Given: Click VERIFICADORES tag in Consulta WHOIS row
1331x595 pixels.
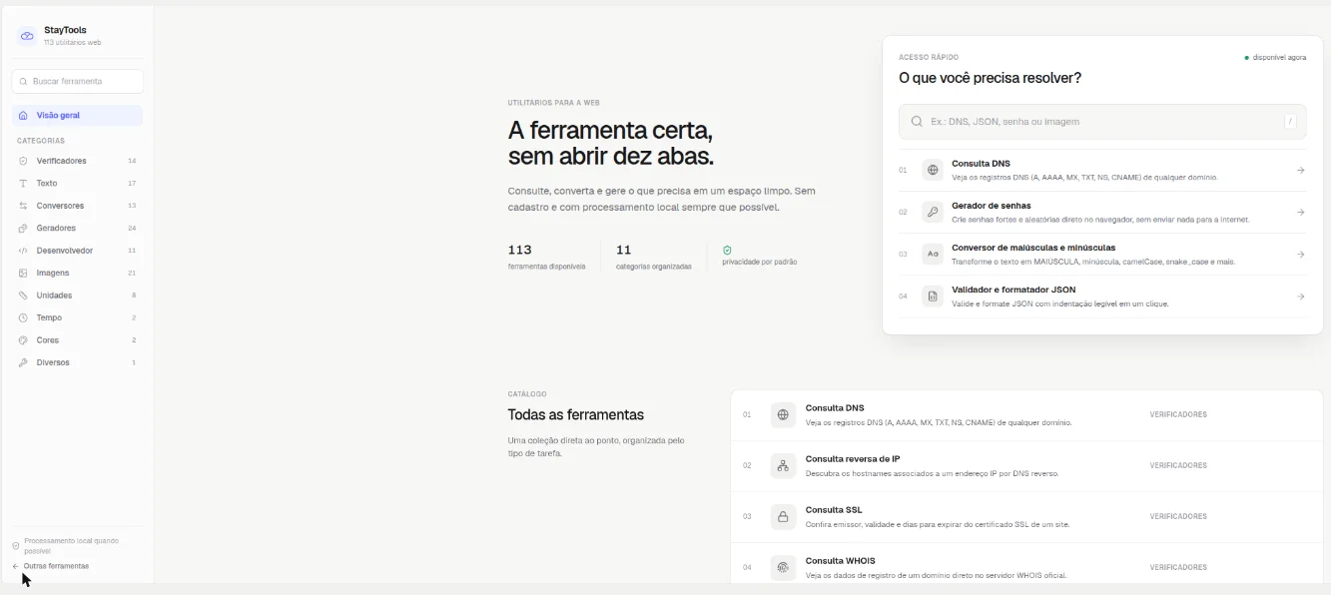Looking at the screenshot, I should 1178,567.
